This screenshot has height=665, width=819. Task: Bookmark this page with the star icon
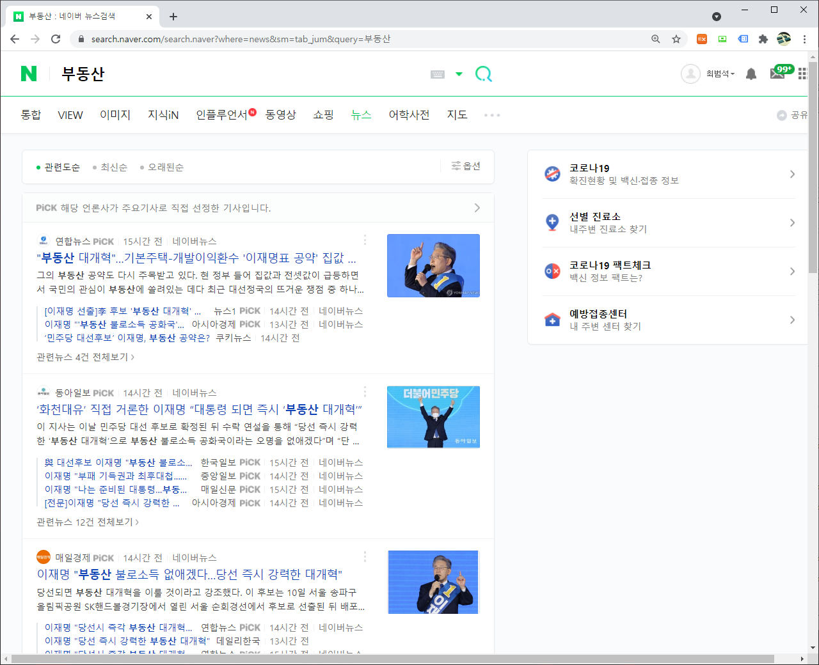pos(676,39)
